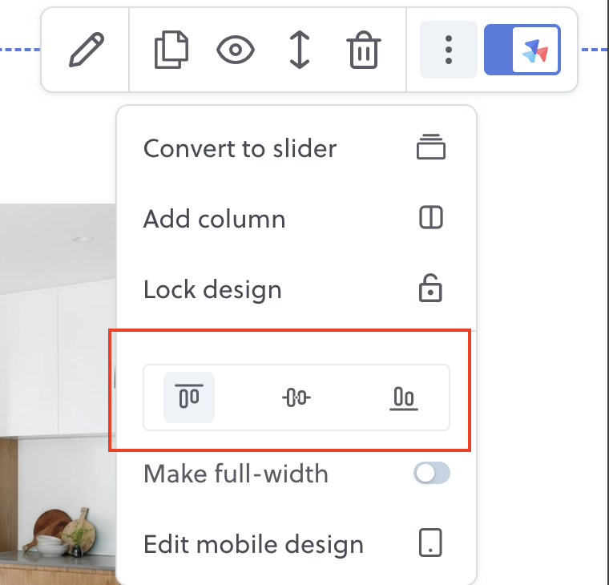The width and height of the screenshot is (609, 585).
Task: Click the slider stack icon
Action: (431, 148)
